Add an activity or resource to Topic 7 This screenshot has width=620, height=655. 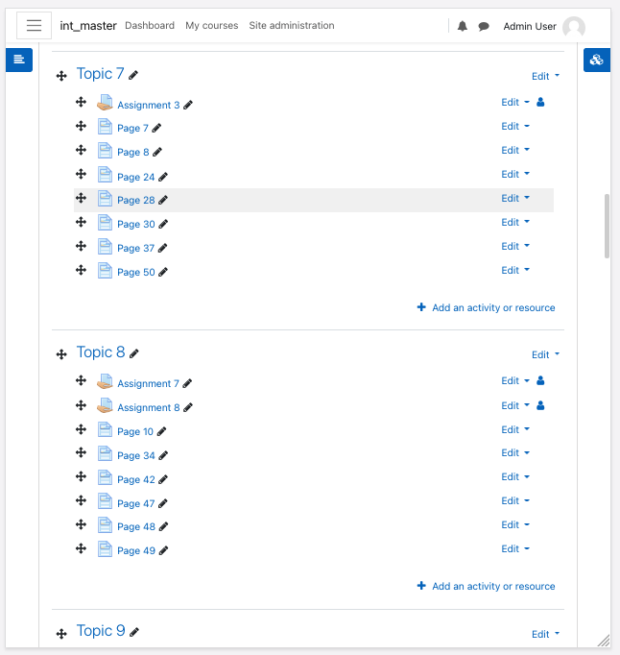(x=486, y=307)
